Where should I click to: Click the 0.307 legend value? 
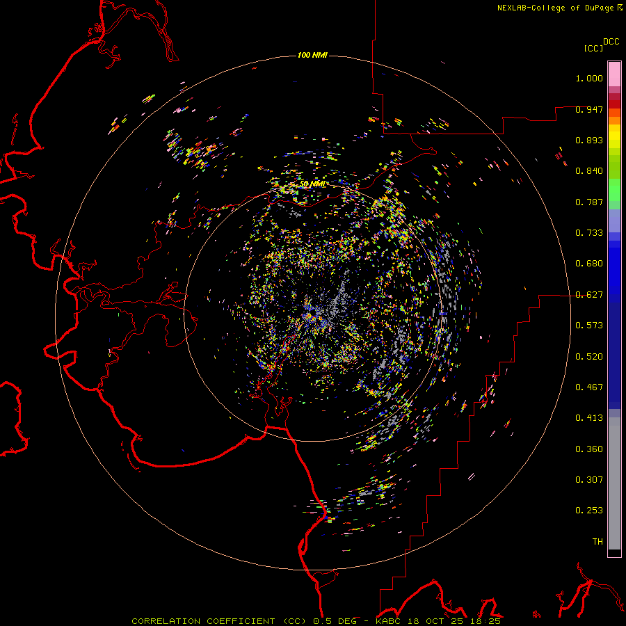[x=589, y=480]
